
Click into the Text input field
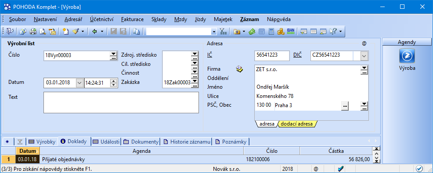coord(121,103)
